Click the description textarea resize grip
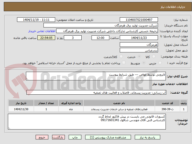Screen dimensions: 192x144 coord(27,79)
